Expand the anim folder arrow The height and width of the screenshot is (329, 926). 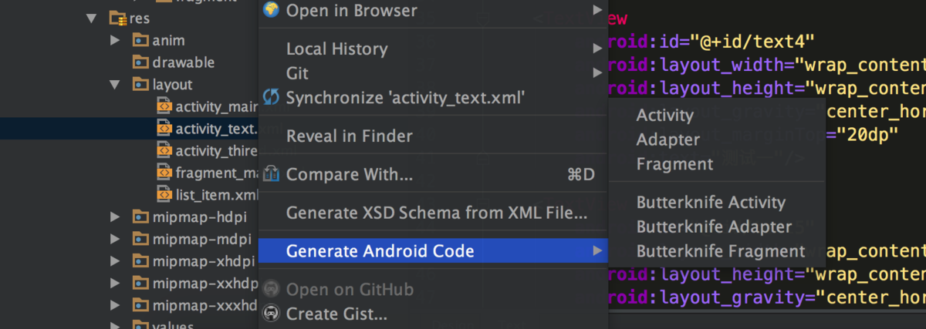point(116,40)
